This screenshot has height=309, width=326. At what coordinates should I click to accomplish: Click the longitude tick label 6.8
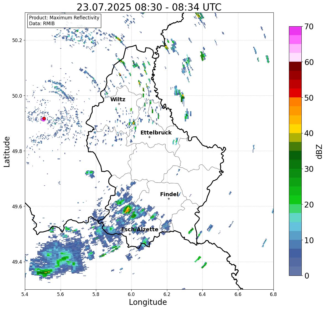pyautogui.click(x=273, y=294)
